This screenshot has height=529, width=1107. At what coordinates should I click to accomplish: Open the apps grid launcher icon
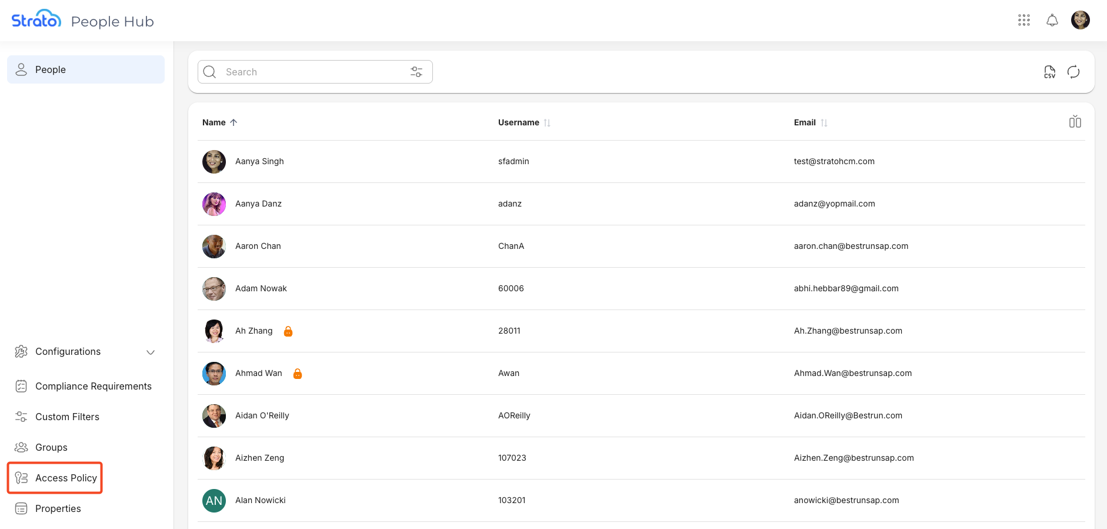pos(1023,21)
